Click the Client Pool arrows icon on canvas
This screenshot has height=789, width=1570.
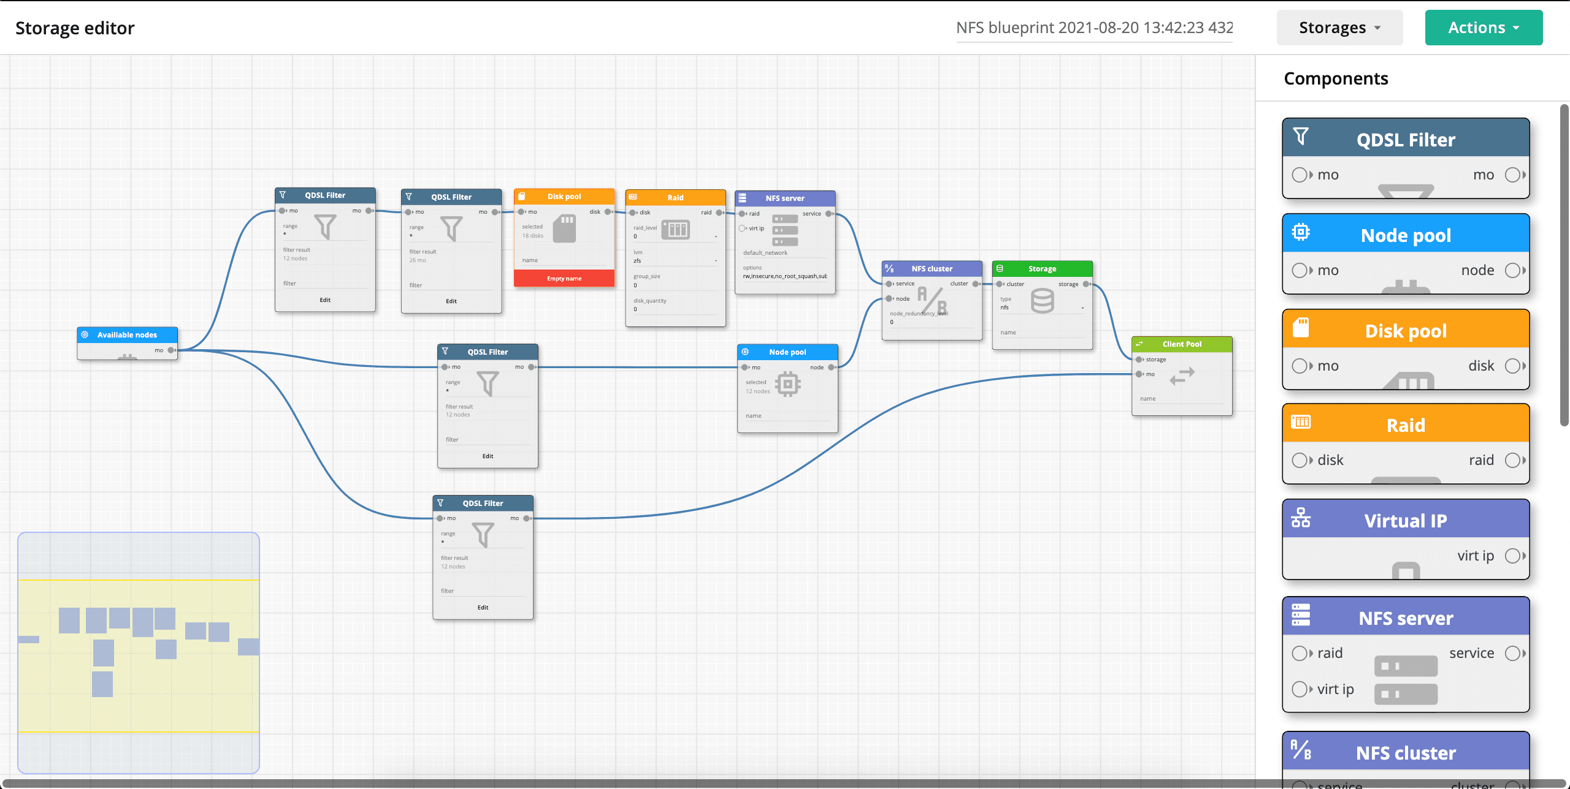coord(1182,376)
